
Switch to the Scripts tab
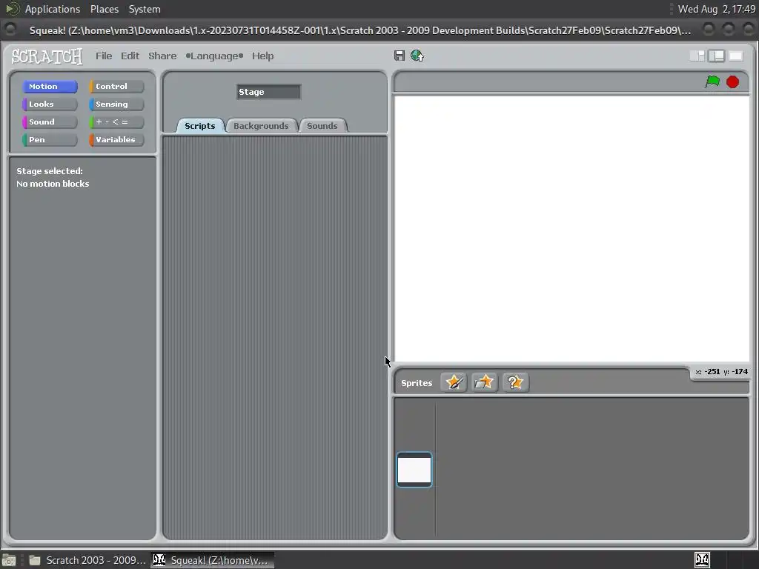200,126
